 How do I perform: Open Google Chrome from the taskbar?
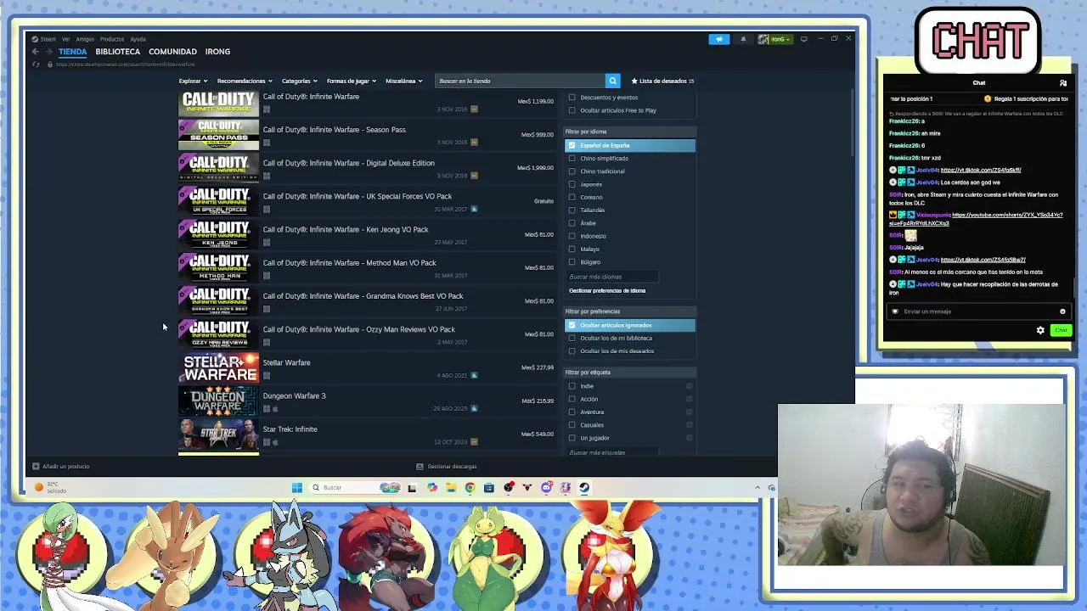[470, 487]
